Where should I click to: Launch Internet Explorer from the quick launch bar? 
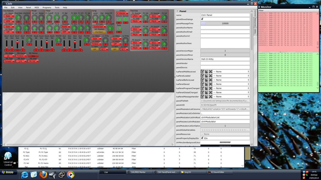tap(25, 175)
